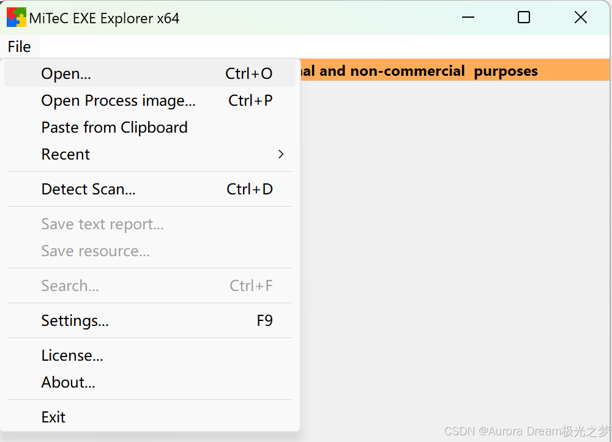
Task: Show the About... dialog
Action: click(x=150, y=382)
